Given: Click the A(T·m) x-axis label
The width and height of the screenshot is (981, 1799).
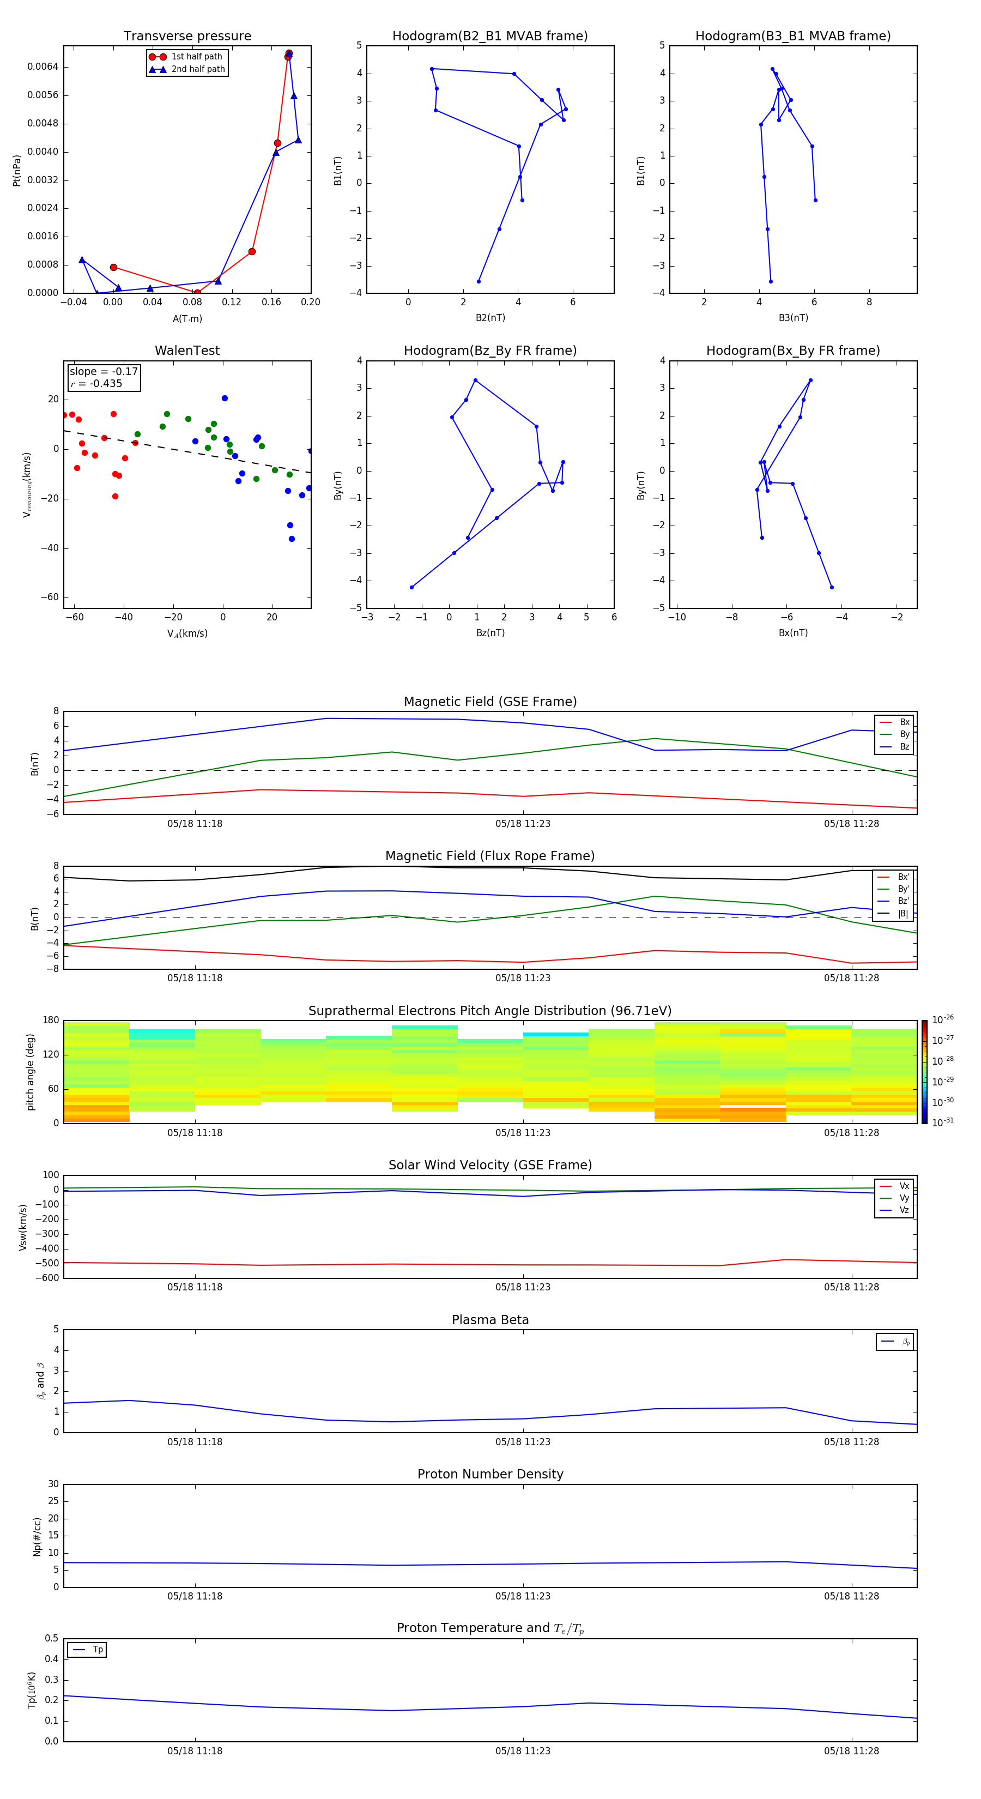Looking at the screenshot, I should [x=187, y=318].
